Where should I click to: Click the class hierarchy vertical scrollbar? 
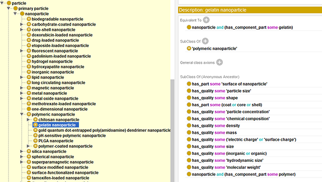pos(172,131)
